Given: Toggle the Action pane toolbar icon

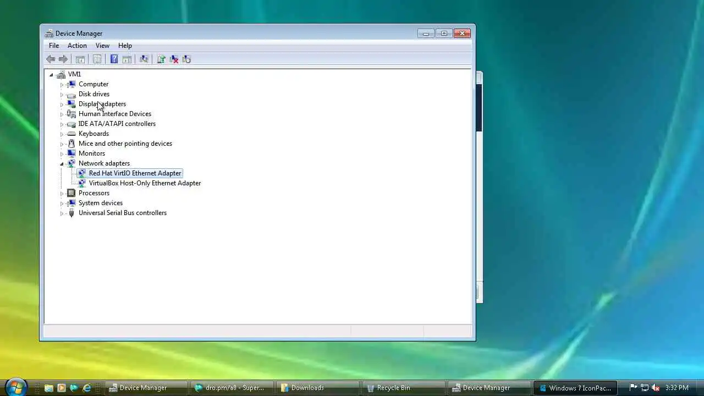Looking at the screenshot, I should [x=127, y=59].
